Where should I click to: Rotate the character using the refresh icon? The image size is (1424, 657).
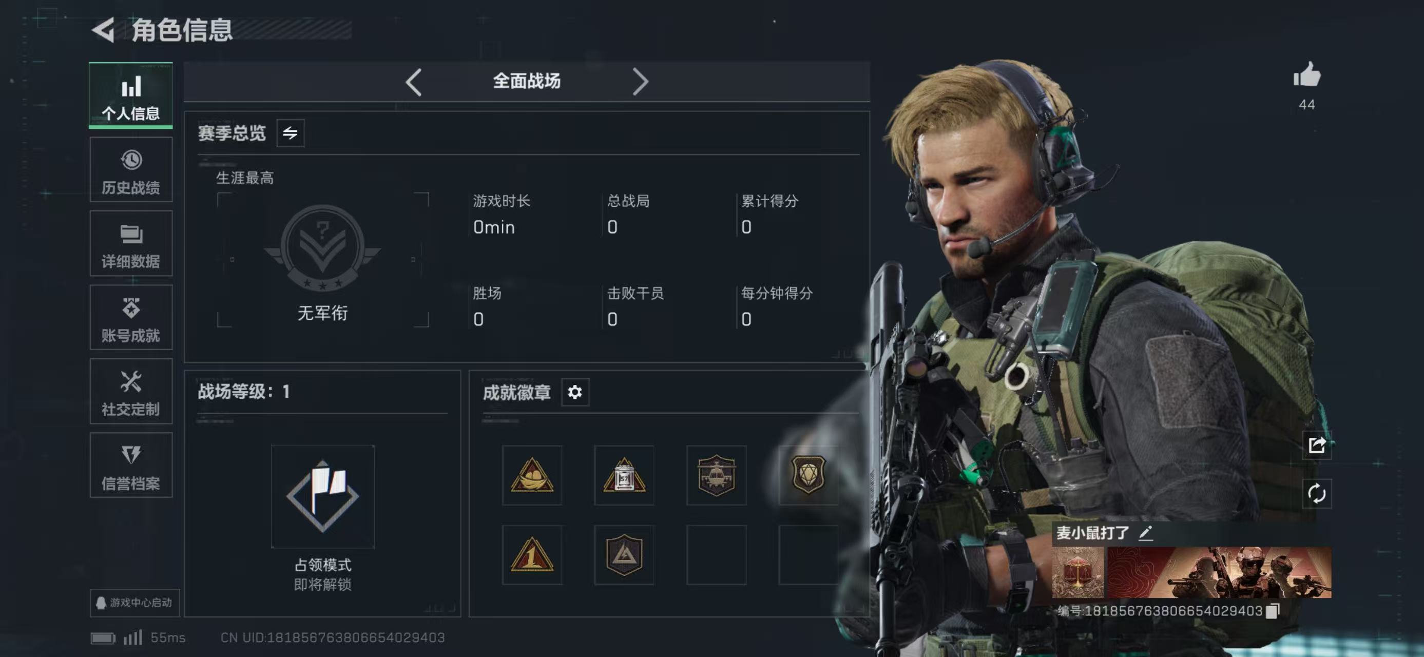[1317, 493]
